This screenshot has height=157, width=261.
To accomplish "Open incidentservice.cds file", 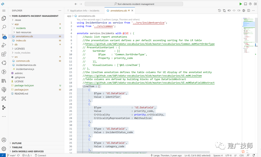I will [x=26, y=65].
